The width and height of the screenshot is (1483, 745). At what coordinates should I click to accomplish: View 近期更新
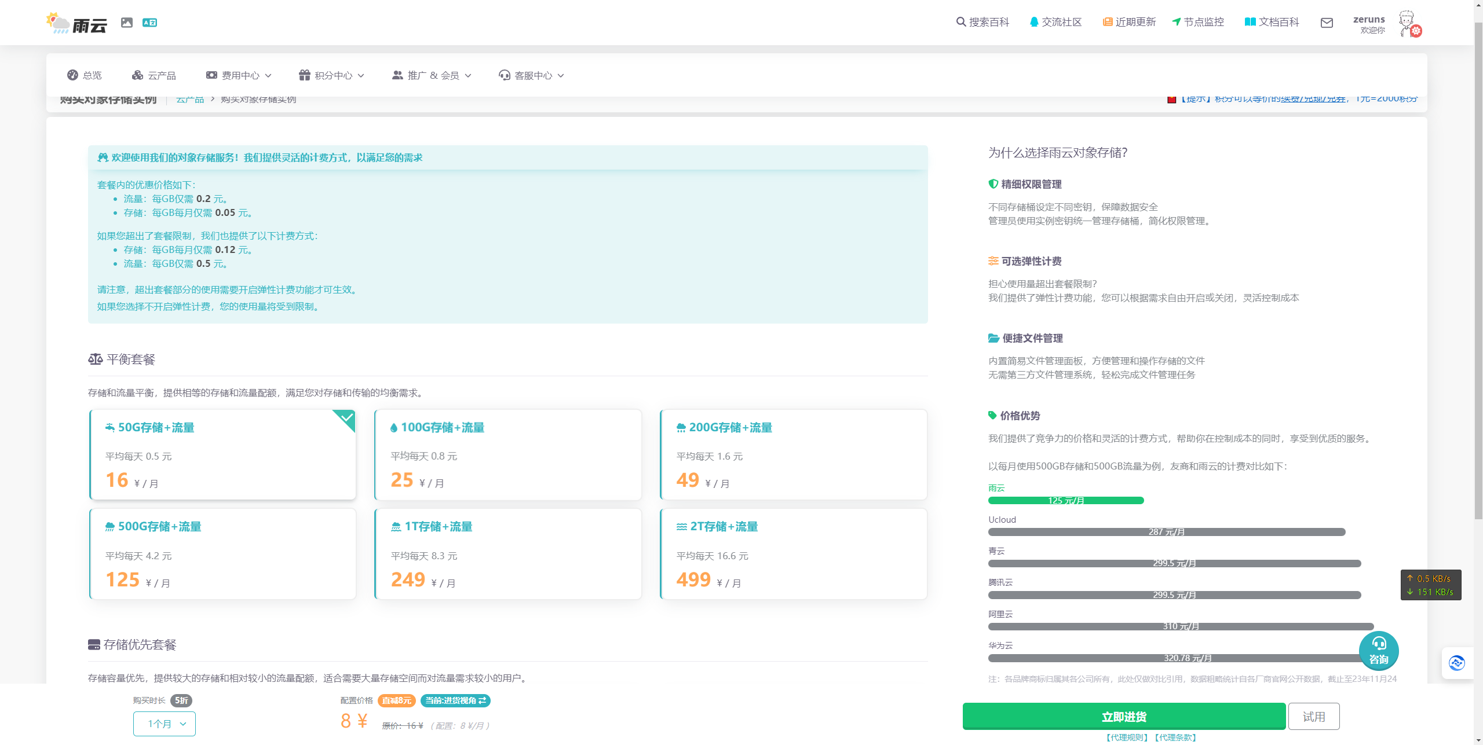click(x=1129, y=22)
